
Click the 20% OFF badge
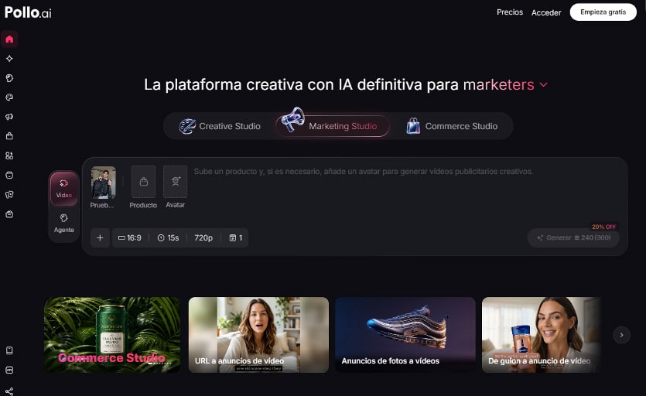(x=604, y=227)
